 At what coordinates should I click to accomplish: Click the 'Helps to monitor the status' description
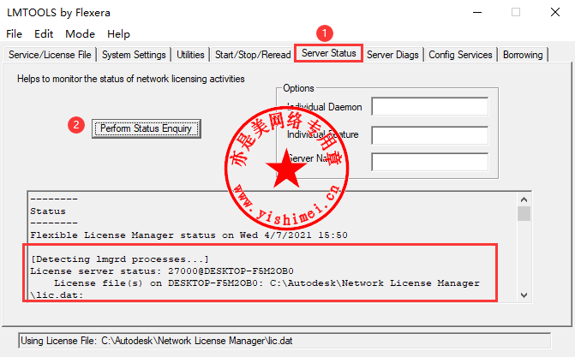tap(131, 79)
